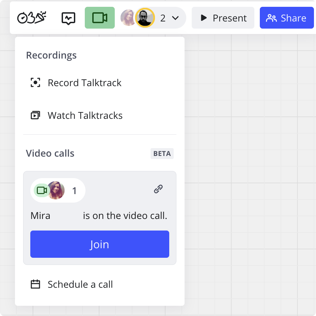Click the Watch Talktracks play-frame icon
The height and width of the screenshot is (316, 316).
35,115
